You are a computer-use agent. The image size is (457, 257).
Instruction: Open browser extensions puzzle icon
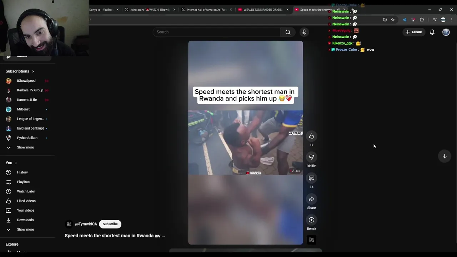click(x=422, y=20)
